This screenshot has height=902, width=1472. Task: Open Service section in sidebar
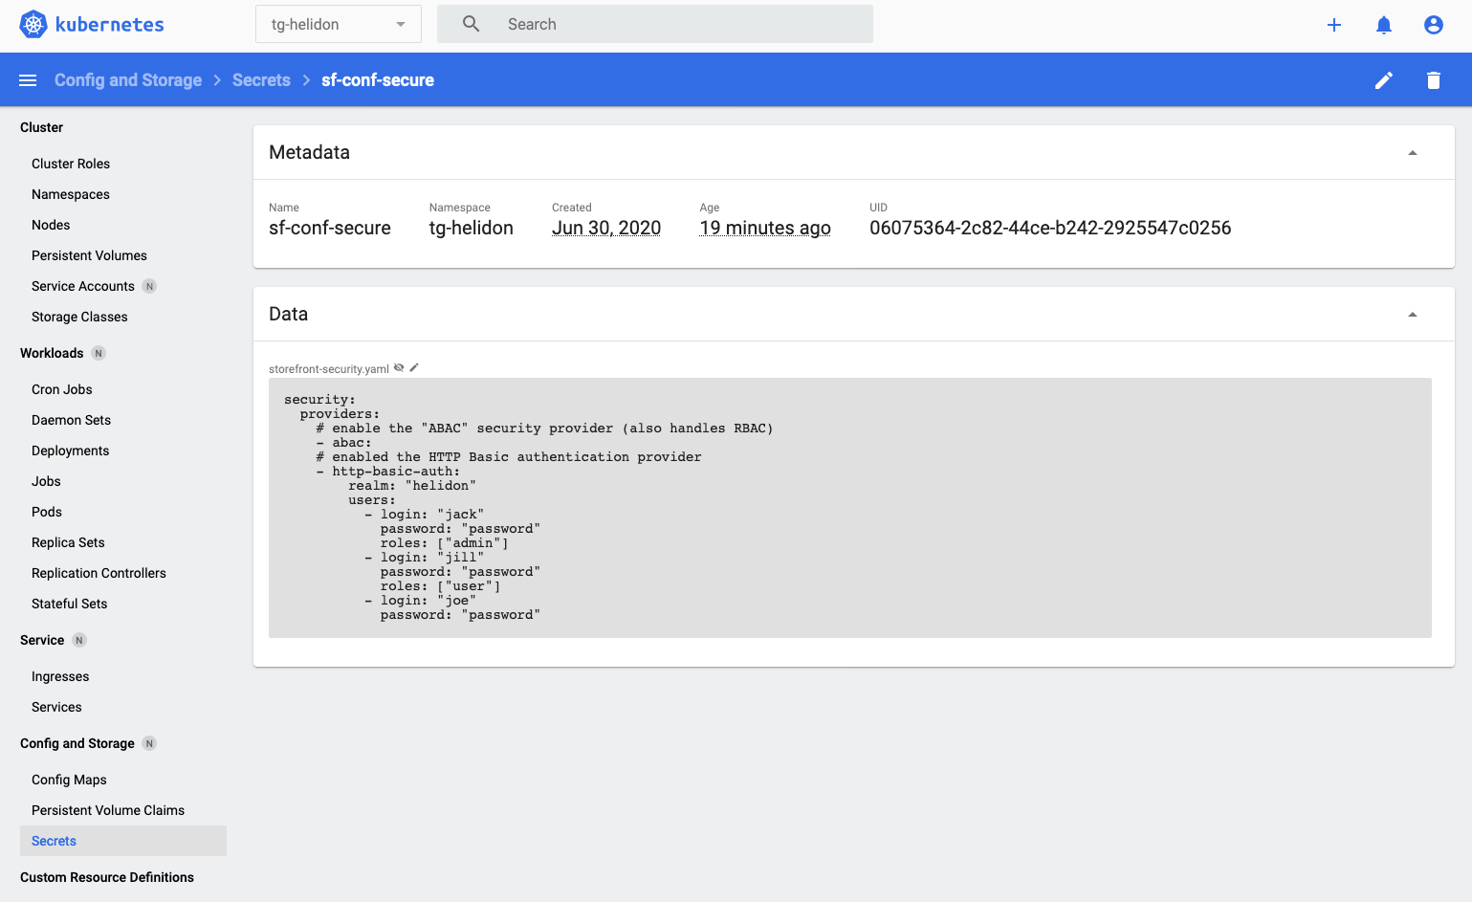click(x=42, y=640)
